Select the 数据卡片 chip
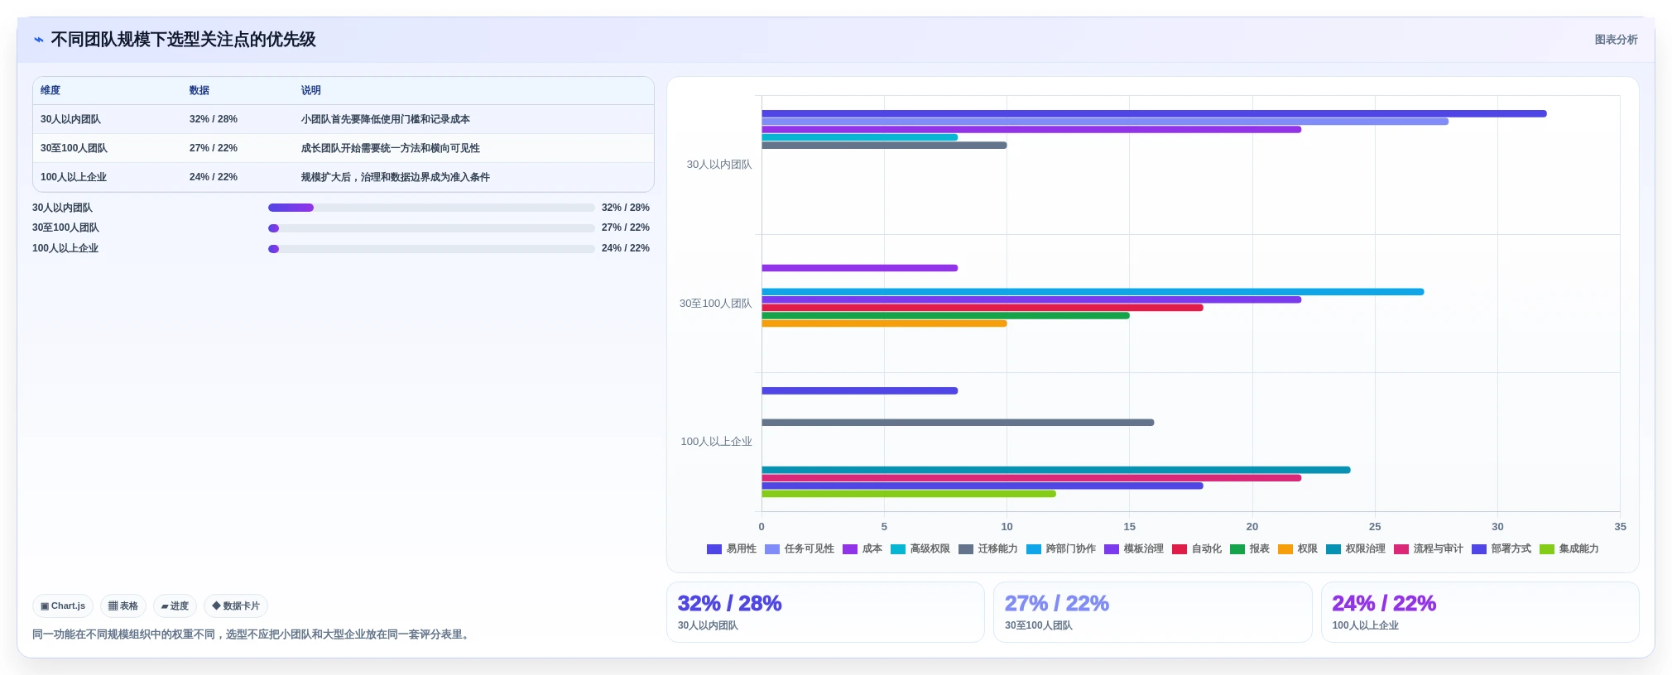 click(236, 606)
